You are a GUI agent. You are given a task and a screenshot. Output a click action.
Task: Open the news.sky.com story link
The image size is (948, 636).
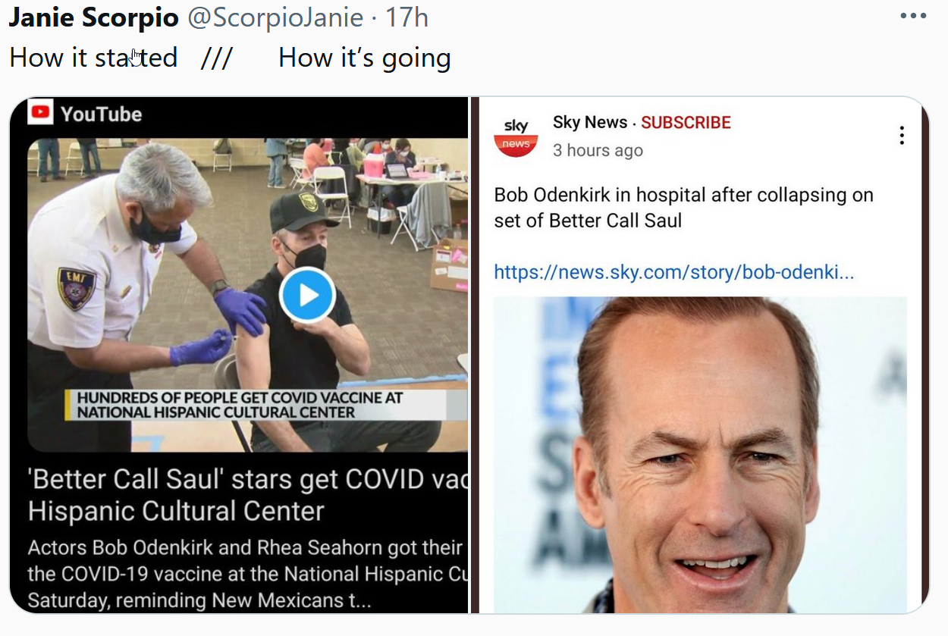click(673, 271)
